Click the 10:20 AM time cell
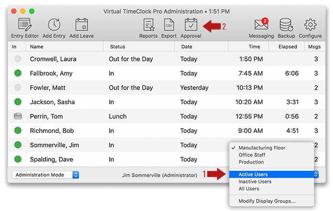333x211 pixels. tap(249, 102)
